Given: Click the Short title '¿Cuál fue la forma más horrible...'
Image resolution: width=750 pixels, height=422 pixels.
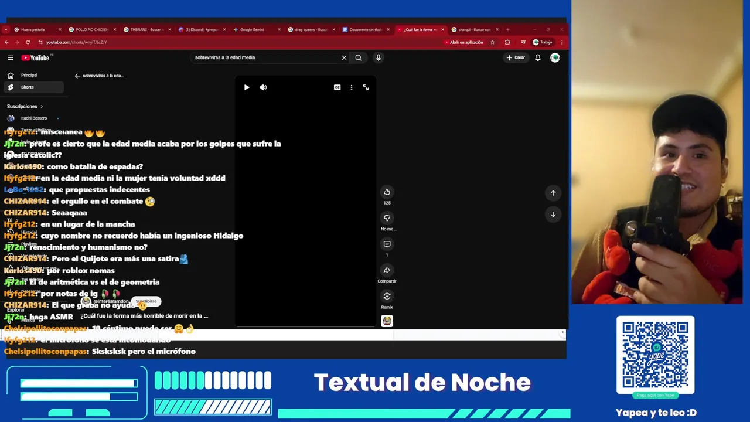Looking at the screenshot, I should pos(144,316).
